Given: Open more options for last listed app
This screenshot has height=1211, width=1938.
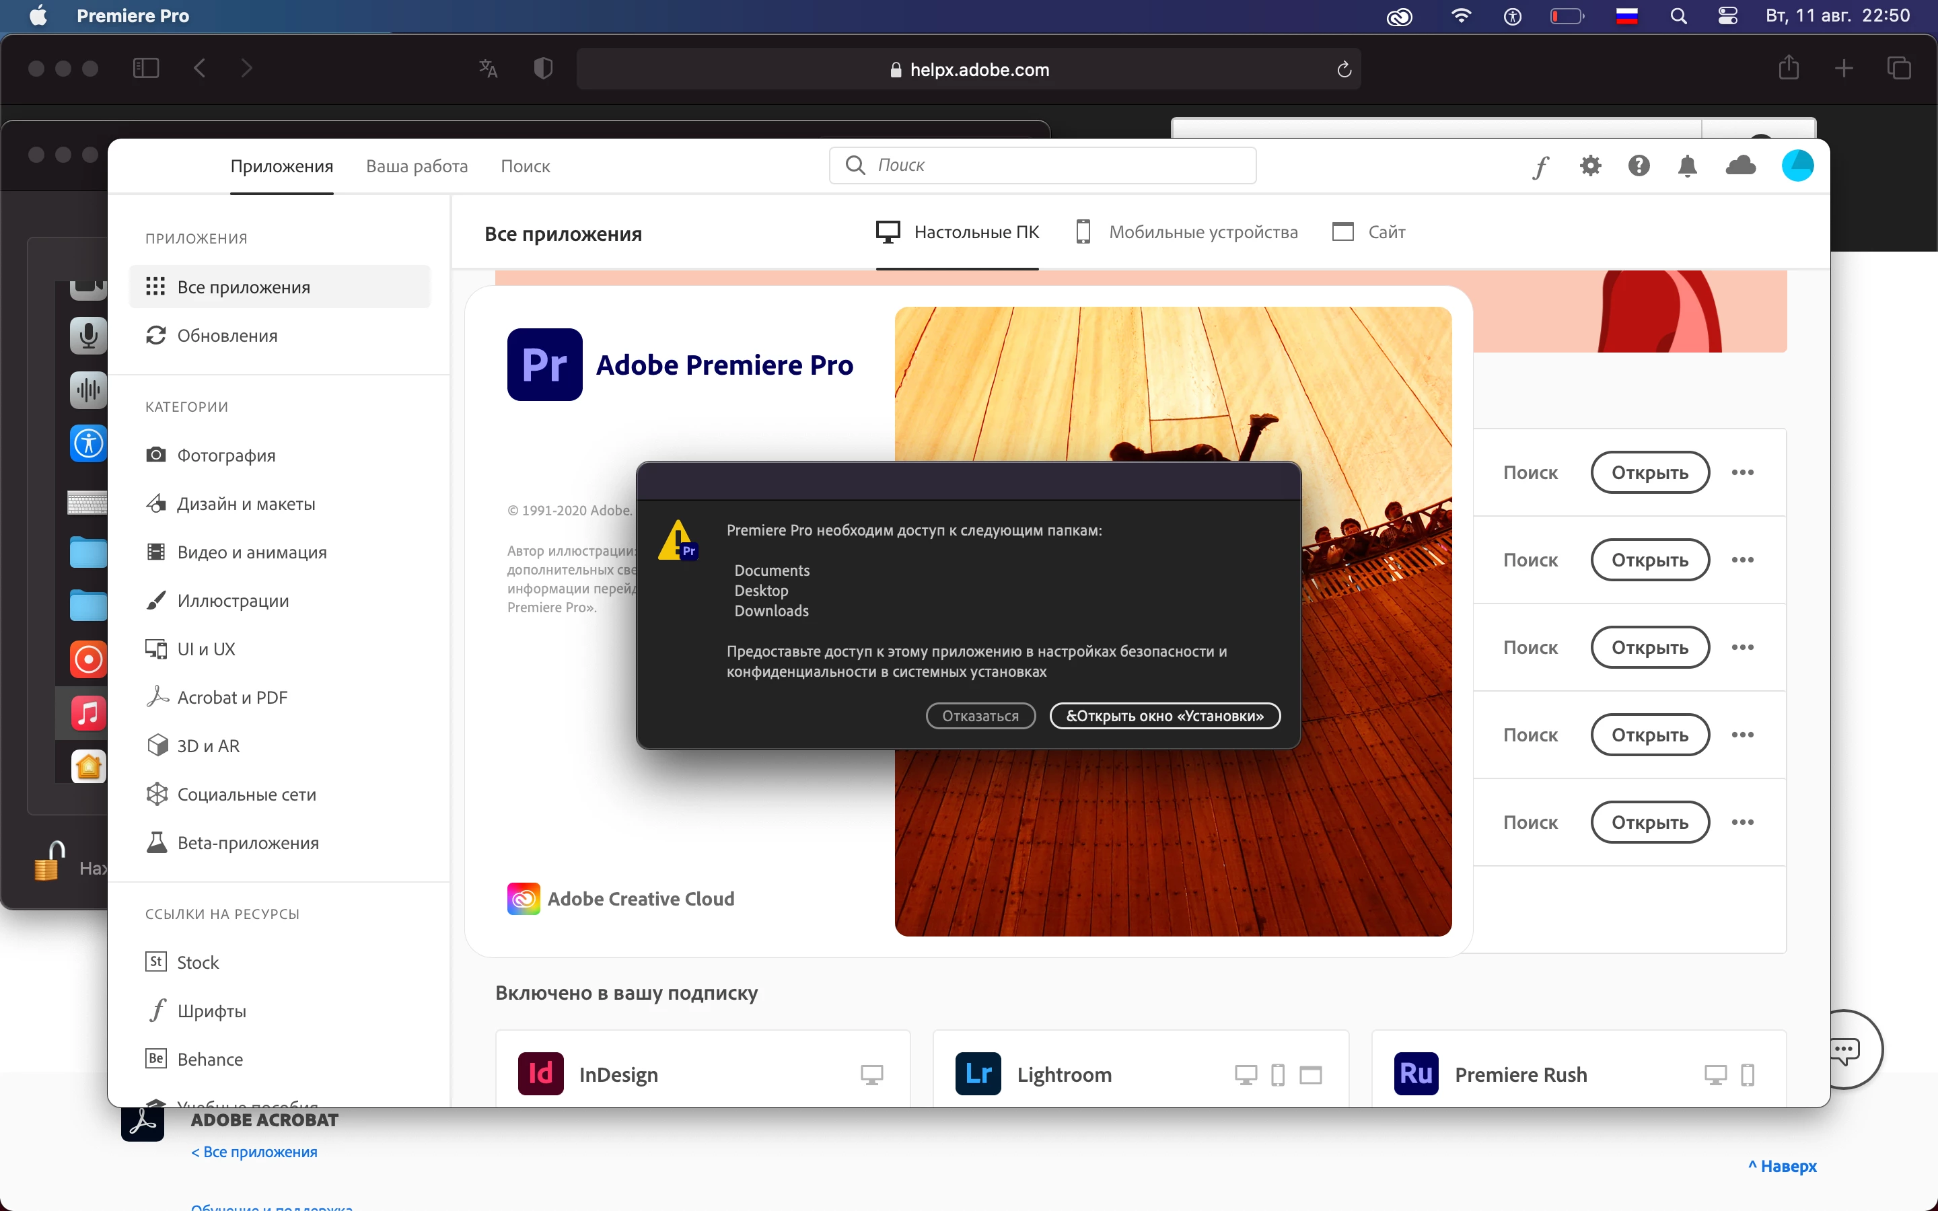Looking at the screenshot, I should click(1742, 823).
